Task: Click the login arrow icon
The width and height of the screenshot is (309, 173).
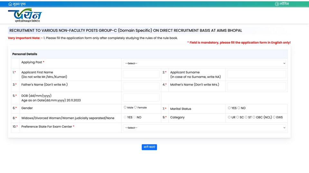Action: 277,4
